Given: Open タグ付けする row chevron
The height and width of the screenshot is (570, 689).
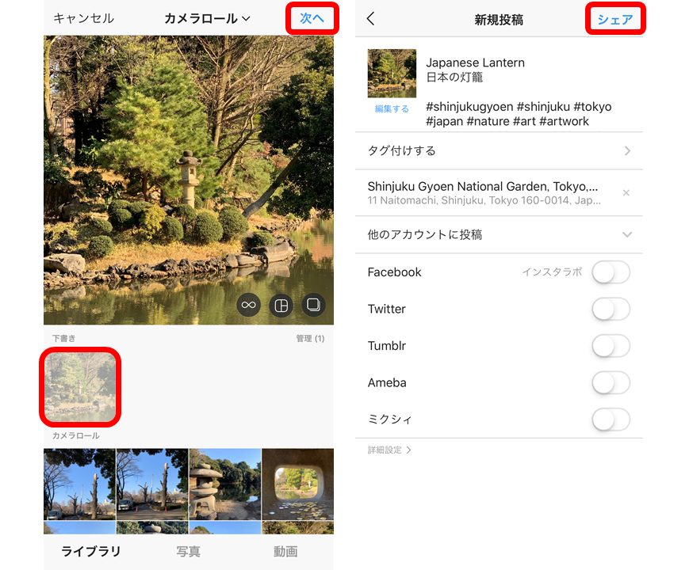Looking at the screenshot, I should (626, 150).
